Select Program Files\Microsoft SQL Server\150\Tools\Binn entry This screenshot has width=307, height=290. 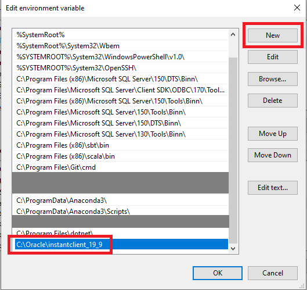tap(120, 112)
